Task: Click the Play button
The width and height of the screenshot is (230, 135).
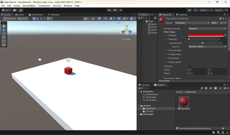Action: coord(109,10)
